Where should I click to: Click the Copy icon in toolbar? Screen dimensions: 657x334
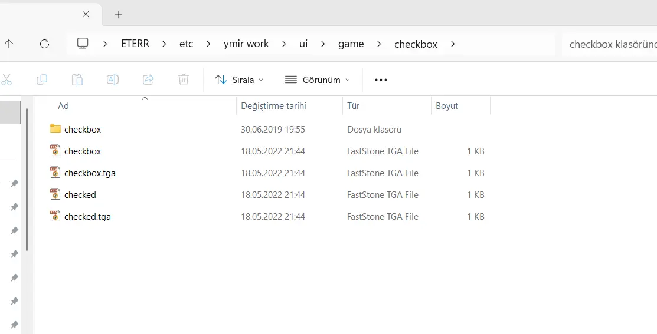pyautogui.click(x=42, y=80)
